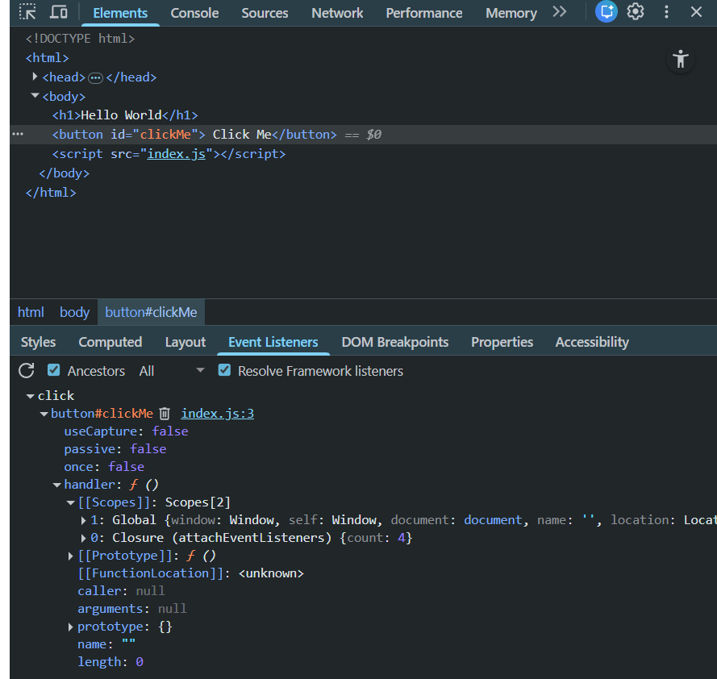Collapse the [[Scopes]] entry
717x679 pixels.
tap(70, 502)
